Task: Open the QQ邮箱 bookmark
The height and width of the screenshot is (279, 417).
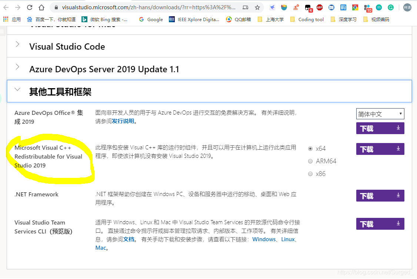Action: 238,19
